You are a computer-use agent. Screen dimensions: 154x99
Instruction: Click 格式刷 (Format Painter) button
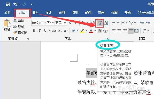pyautogui.click(x=20, y=32)
